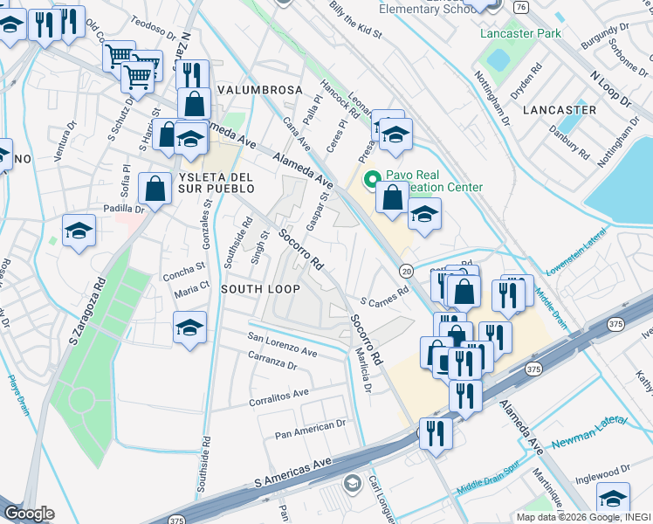
Task: Click the Map data copyright text
Action: point(584,518)
